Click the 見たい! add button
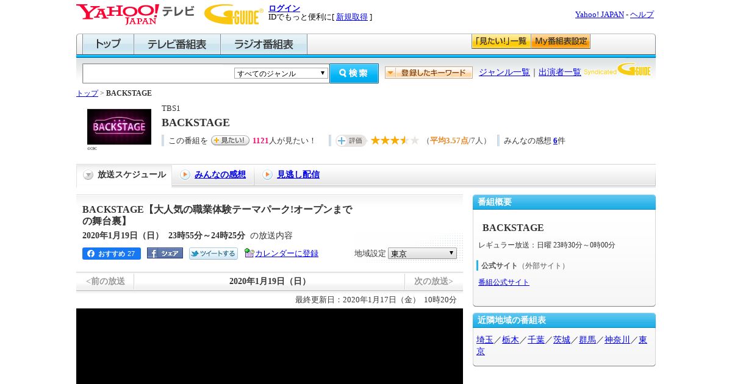 coord(230,140)
